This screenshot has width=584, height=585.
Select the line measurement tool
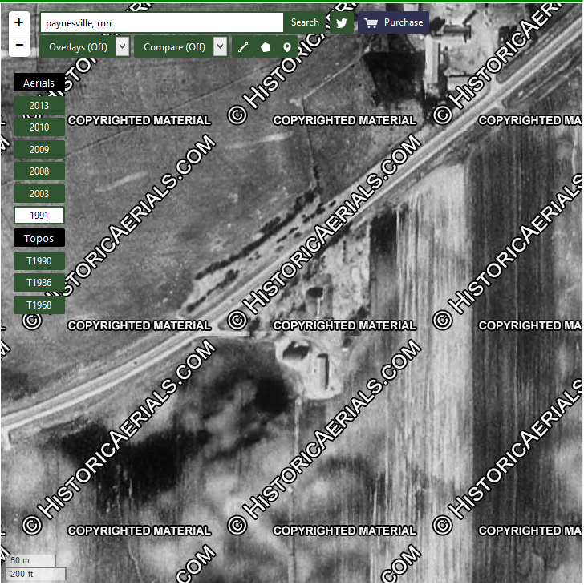click(x=243, y=47)
